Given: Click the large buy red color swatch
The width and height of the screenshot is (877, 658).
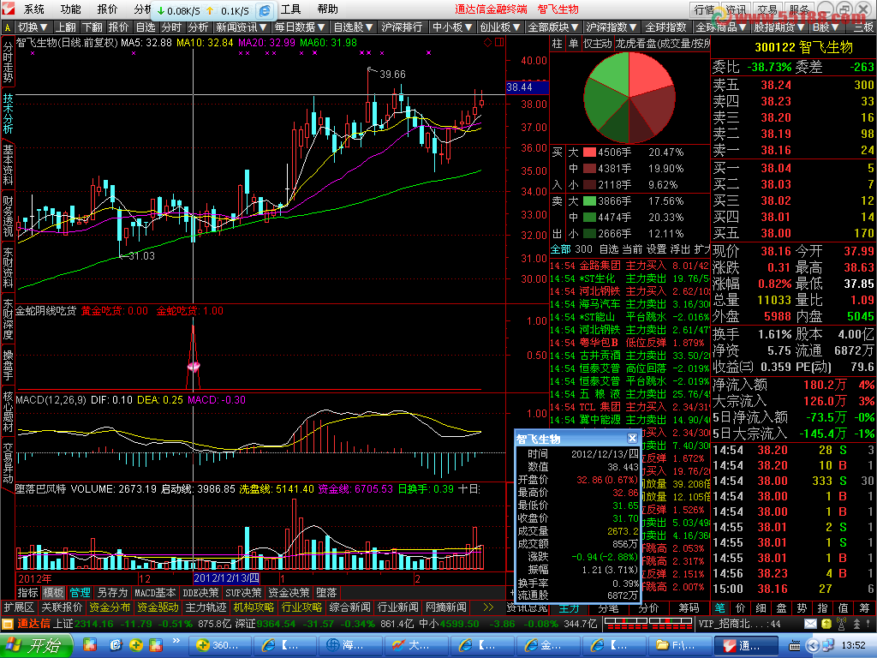Looking at the screenshot, I should 589,153.
